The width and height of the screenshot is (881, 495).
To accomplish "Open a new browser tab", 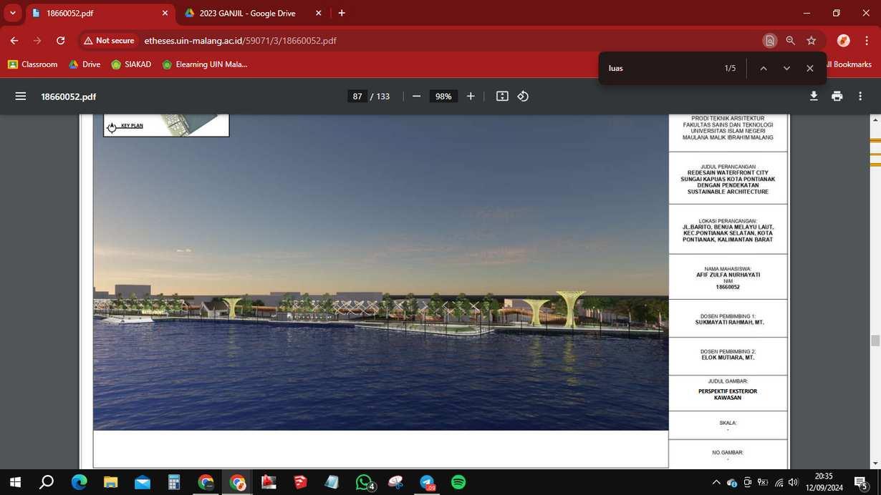I will pos(342,13).
